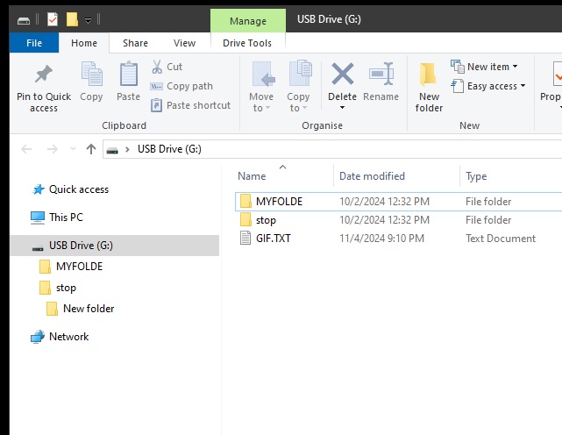The height and width of the screenshot is (435, 562).
Task: Select This PC in navigation pane
Action: (66, 217)
